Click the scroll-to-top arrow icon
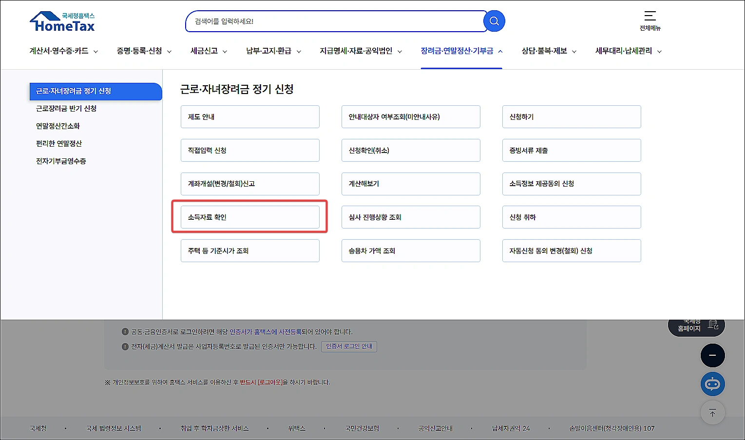 point(712,412)
